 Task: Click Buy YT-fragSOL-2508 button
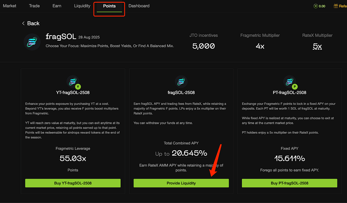click(73, 183)
